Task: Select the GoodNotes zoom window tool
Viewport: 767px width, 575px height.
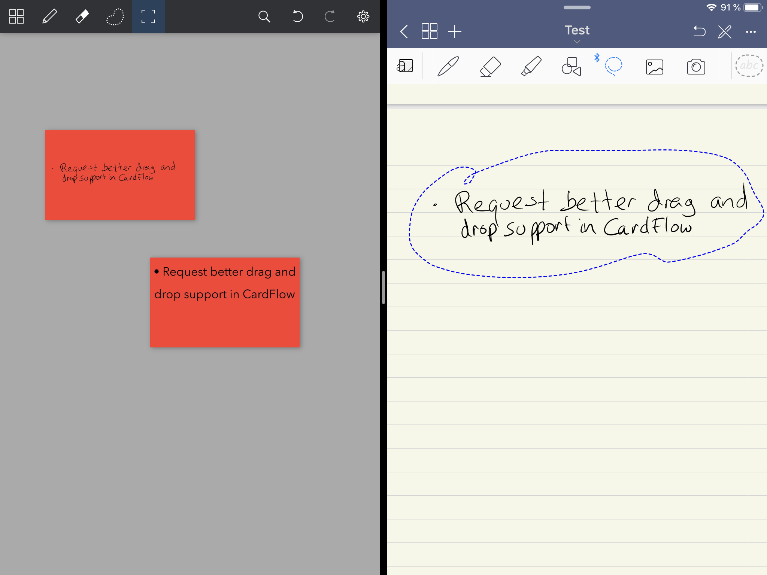Action: [x=405, y=66]
